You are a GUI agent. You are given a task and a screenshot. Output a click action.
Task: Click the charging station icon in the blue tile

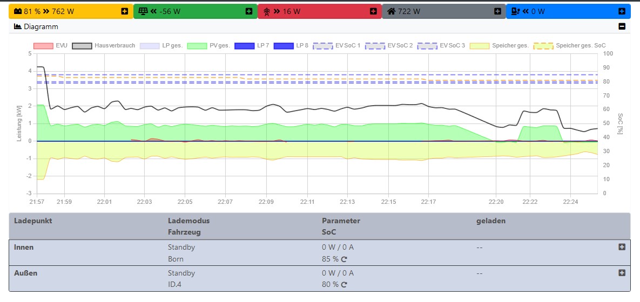coord(516,11)
